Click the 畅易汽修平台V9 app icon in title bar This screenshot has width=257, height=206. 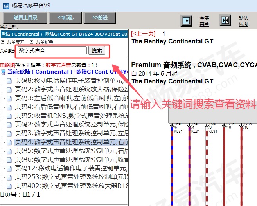pyautogui.click(x=6, y=6)
